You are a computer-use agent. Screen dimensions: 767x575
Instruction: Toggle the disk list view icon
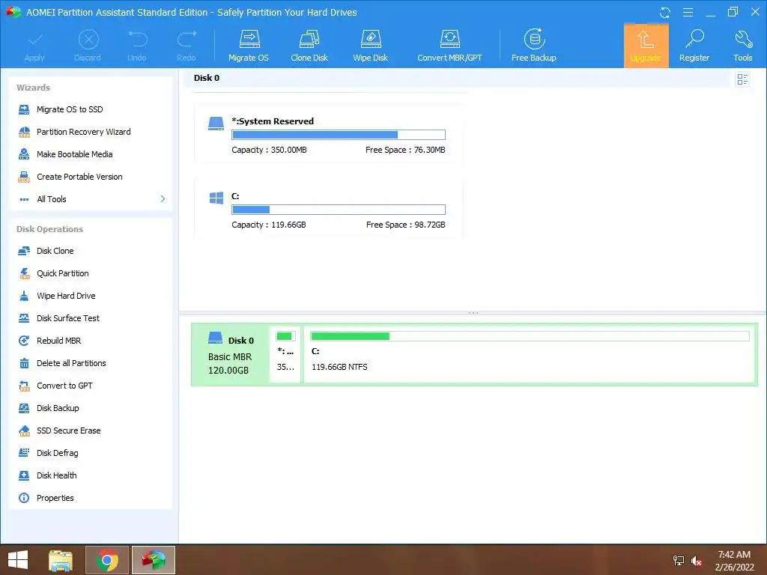click(x=742, y=79)
